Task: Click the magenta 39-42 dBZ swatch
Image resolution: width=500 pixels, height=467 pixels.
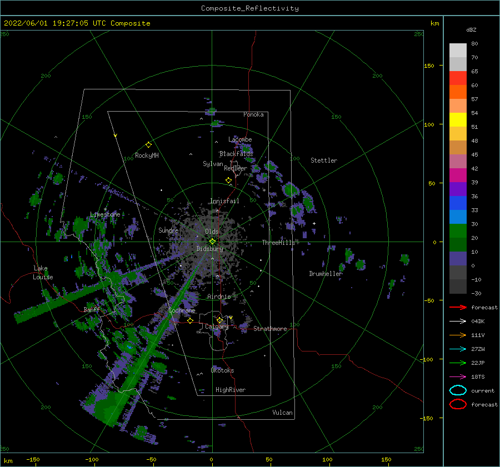Action: (458, 175)
